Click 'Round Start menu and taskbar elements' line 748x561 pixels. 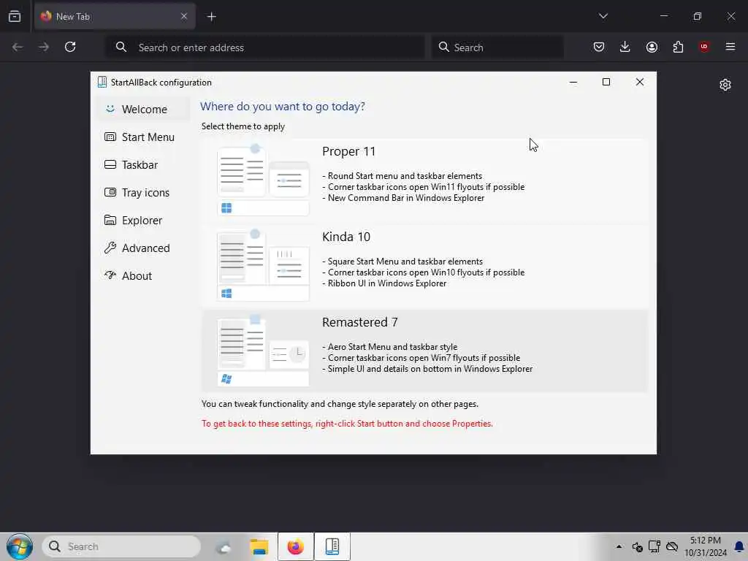405,176
